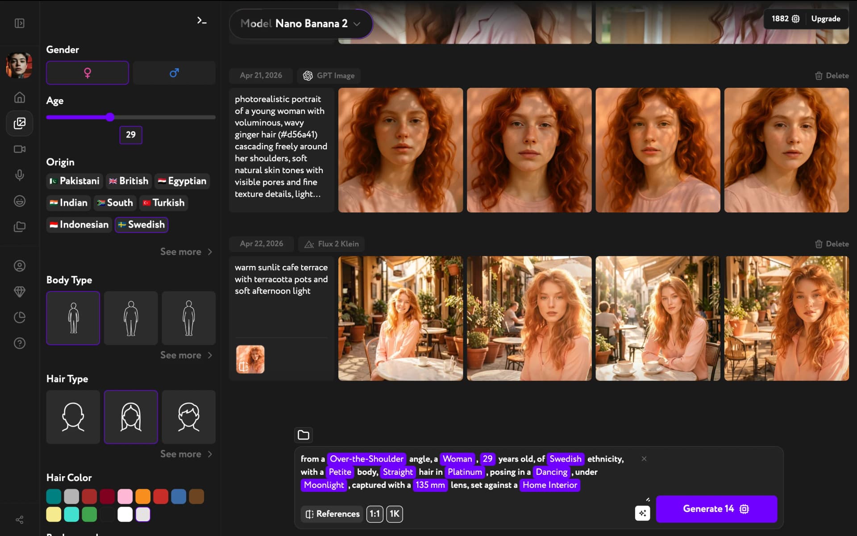Expand See more under Hair Type
The width and height of the screenshot is (857, 536).
click(186, 454)
